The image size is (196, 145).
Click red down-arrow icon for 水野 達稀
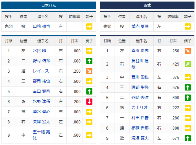tap(89, 102)
